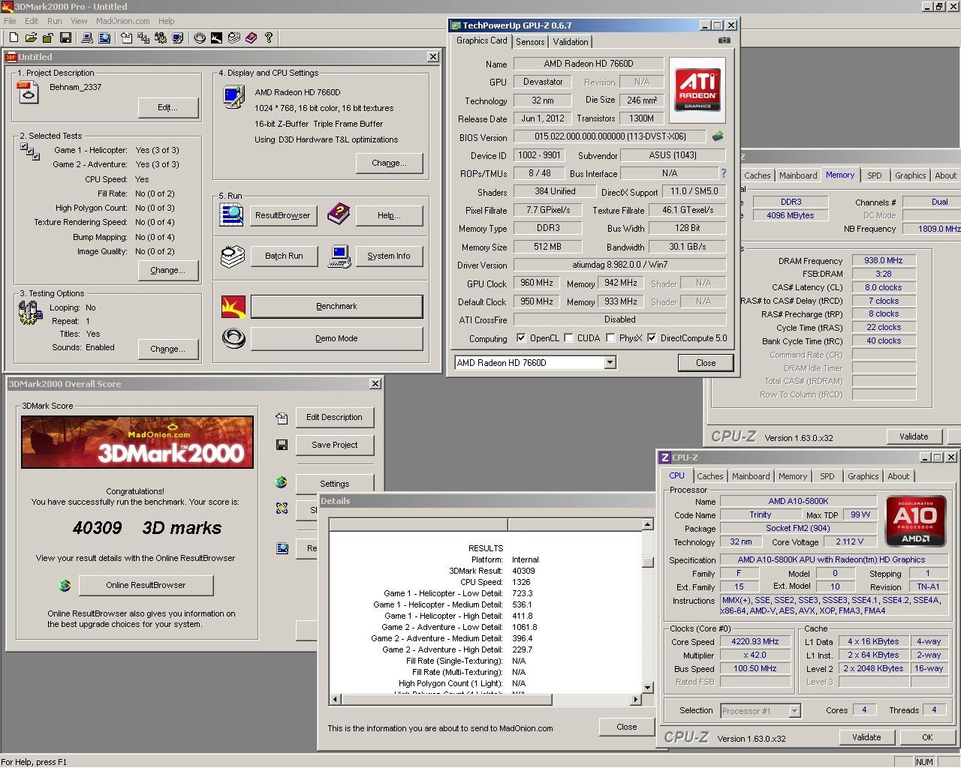Click the Save floppy disk toolbar icon

pos(65,37)
